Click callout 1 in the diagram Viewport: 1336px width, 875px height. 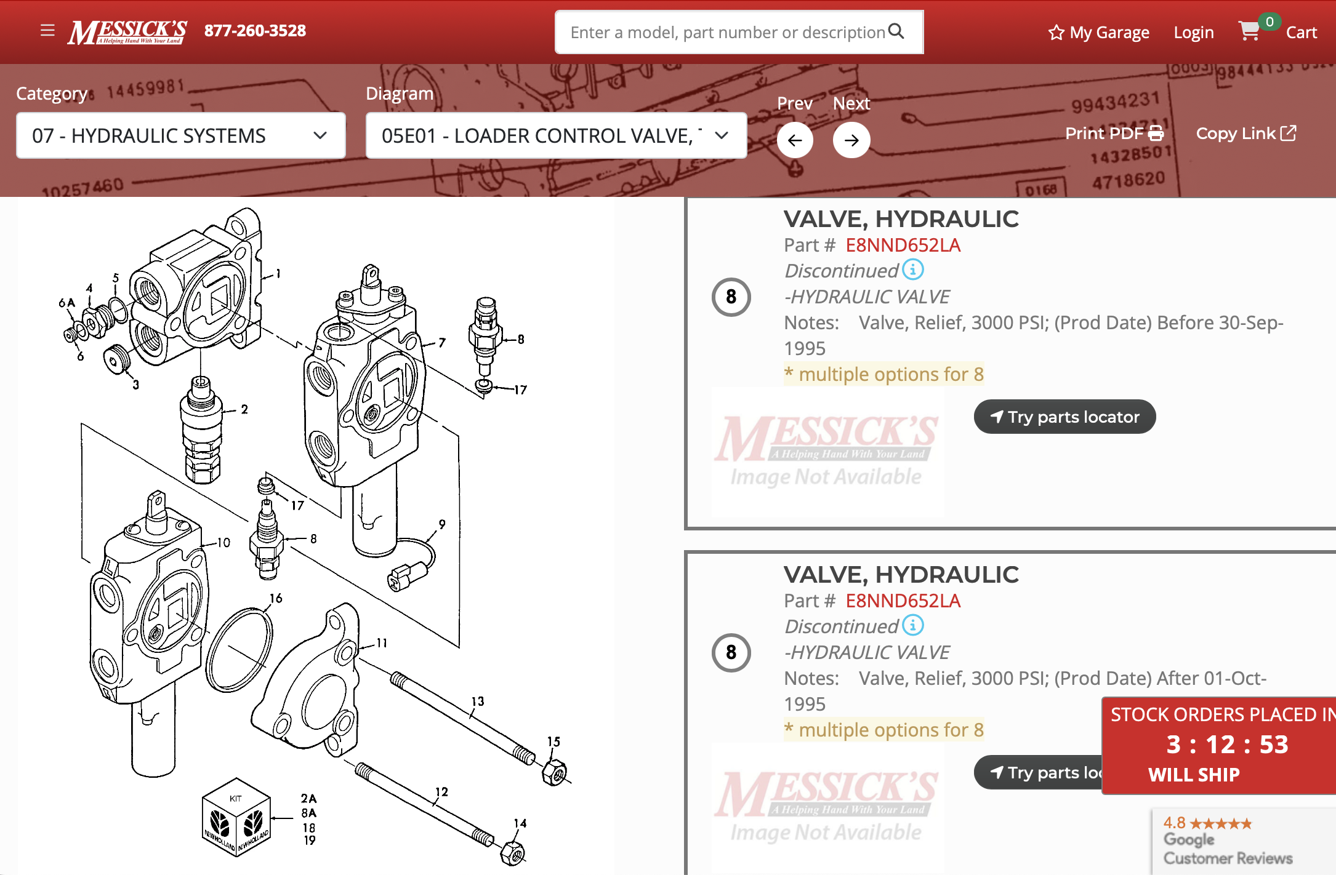click(278, 273)
